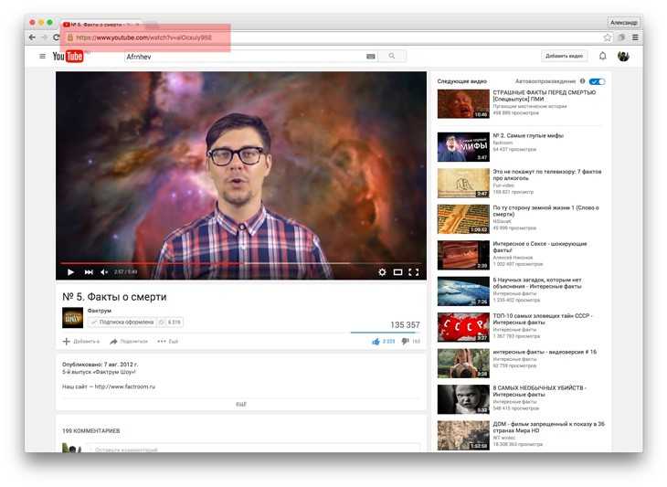
Task: Open the three-dots Ещё menu
Action: [167, 342]
